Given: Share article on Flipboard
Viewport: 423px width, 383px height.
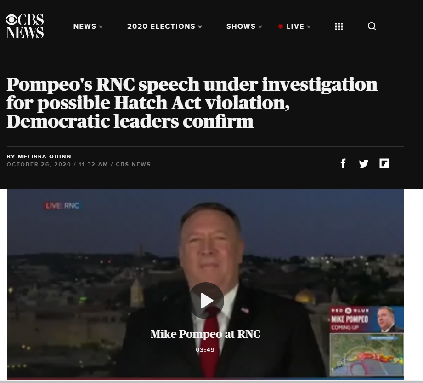Looking at the screenshot, I should (384, 163).
